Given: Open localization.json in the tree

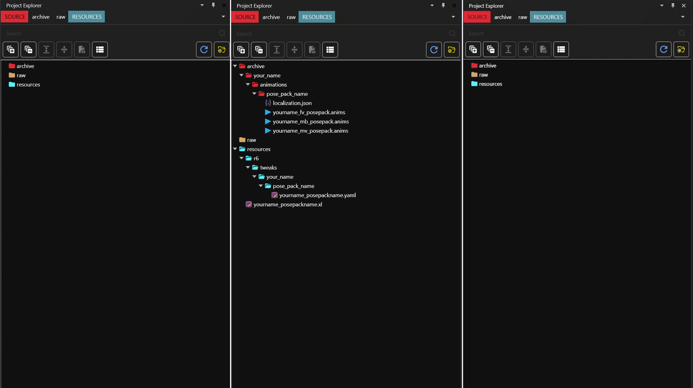Looking at the screenshot, I should (x=292, y=103).
